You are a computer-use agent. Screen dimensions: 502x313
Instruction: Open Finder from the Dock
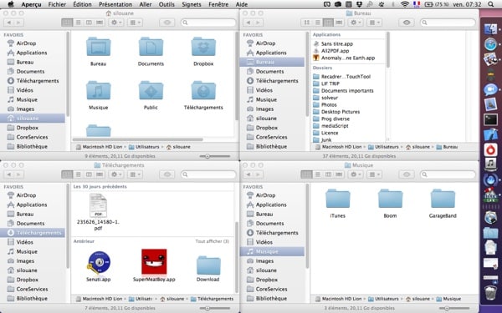[490, 29]
